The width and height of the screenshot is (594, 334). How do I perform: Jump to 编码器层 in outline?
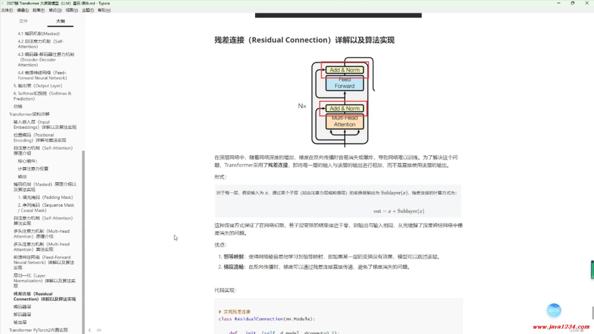coord(22,307)
